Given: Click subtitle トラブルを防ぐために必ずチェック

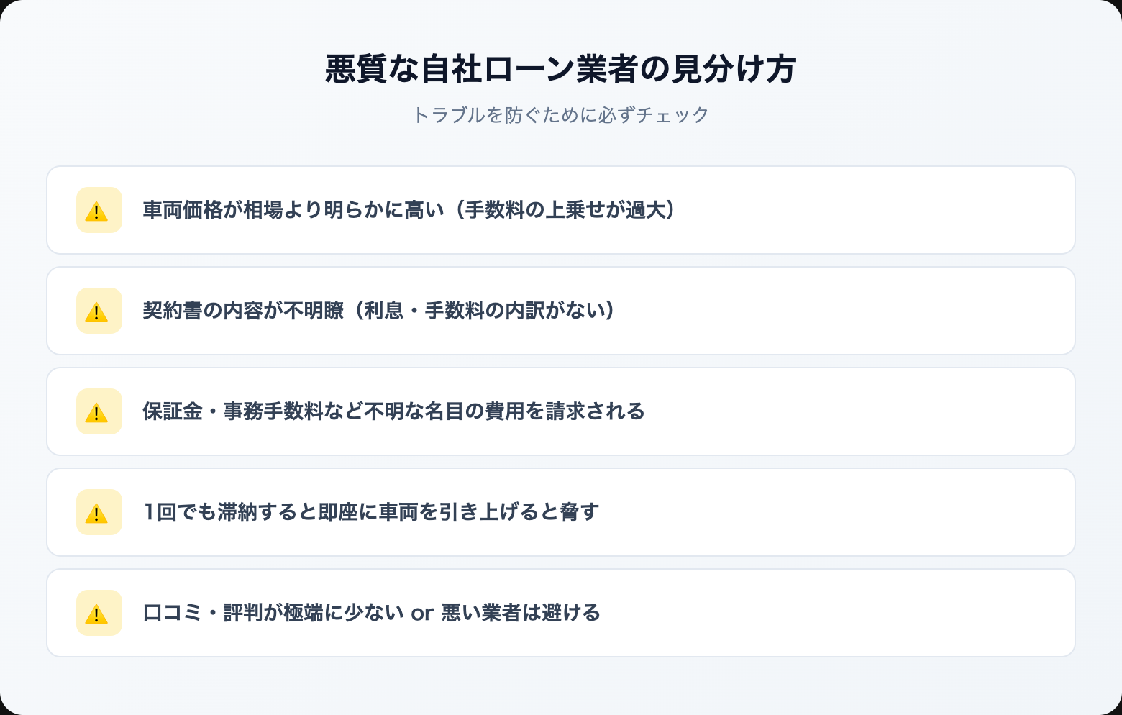Looking at the screenshot, I should pyautogui.click(x=560, y=115).
